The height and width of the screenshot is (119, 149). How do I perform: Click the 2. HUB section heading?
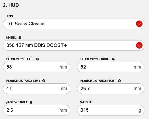[11, 5]
